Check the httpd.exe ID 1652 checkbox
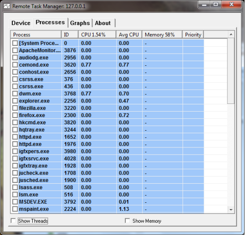 [15, 137]
